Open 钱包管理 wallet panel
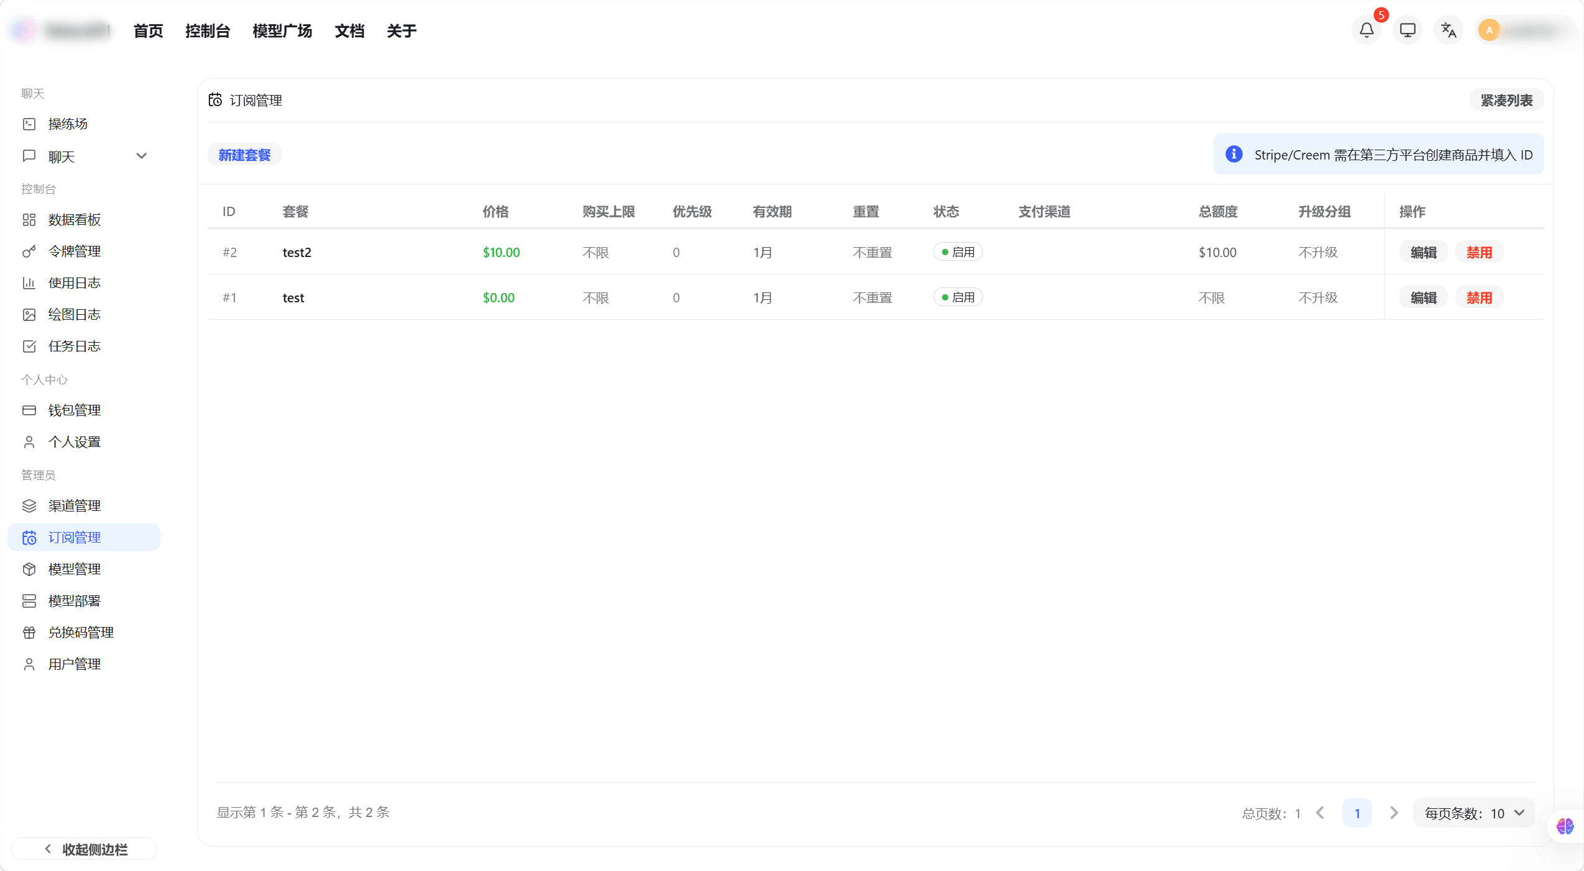This screenshot has width=1584, height=871. pyautogui.click(x=74, y=410)
